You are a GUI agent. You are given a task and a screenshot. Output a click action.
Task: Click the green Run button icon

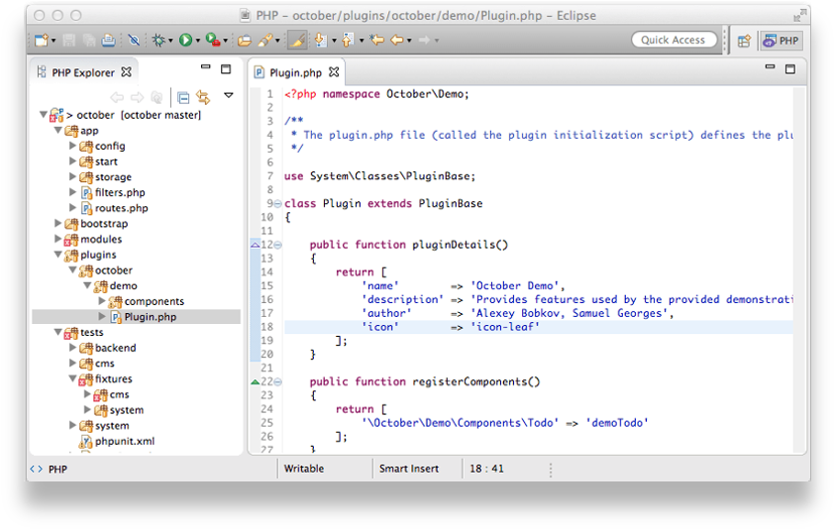tap(185, 40)
